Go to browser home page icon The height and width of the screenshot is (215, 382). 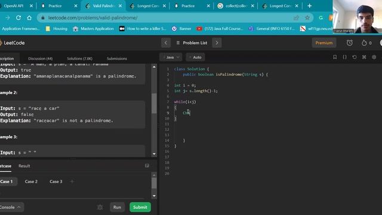[29, 17]
